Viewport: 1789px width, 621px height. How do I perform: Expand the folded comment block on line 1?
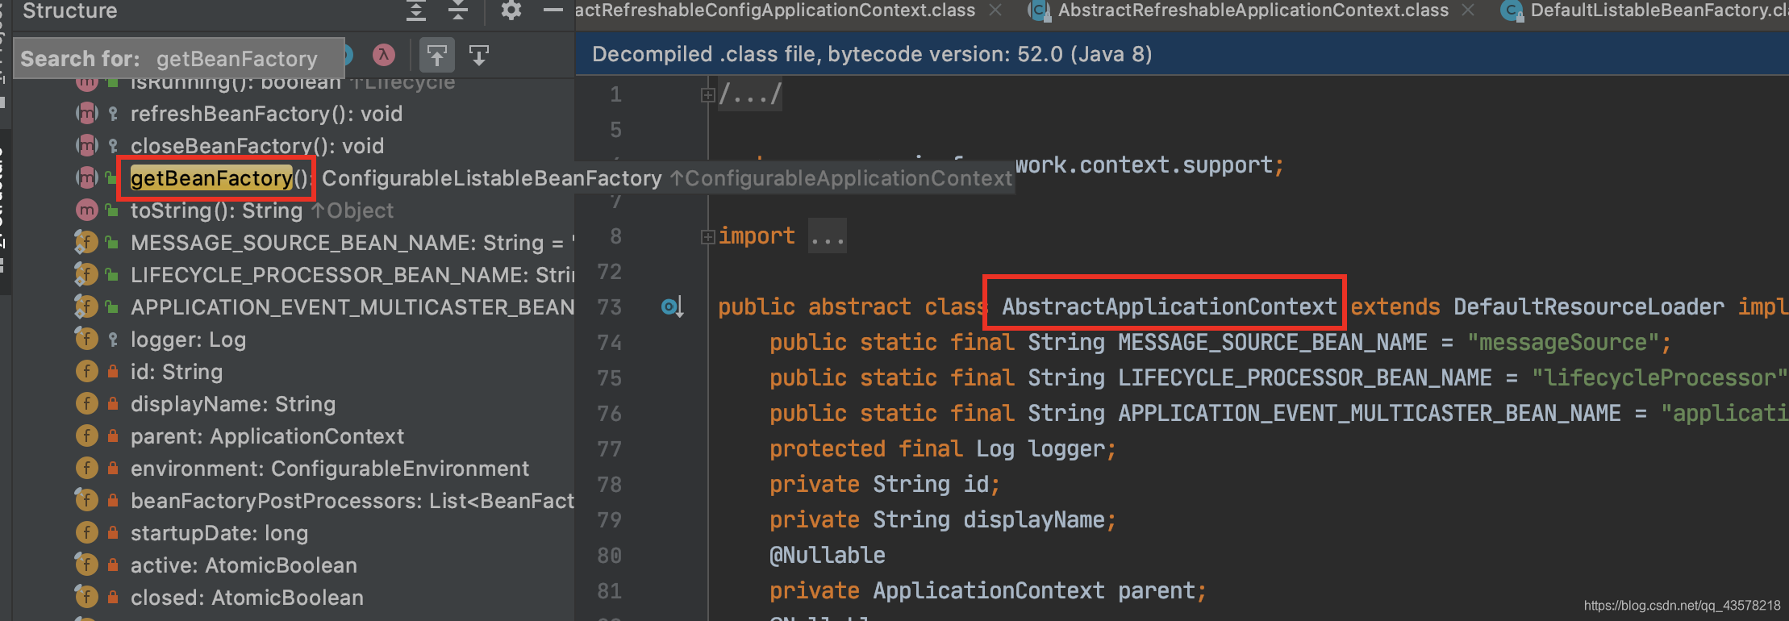click(707, 95)
